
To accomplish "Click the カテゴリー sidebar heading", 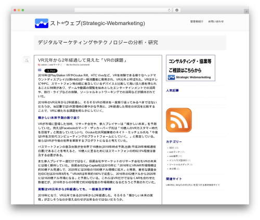I will coord(174,141).
